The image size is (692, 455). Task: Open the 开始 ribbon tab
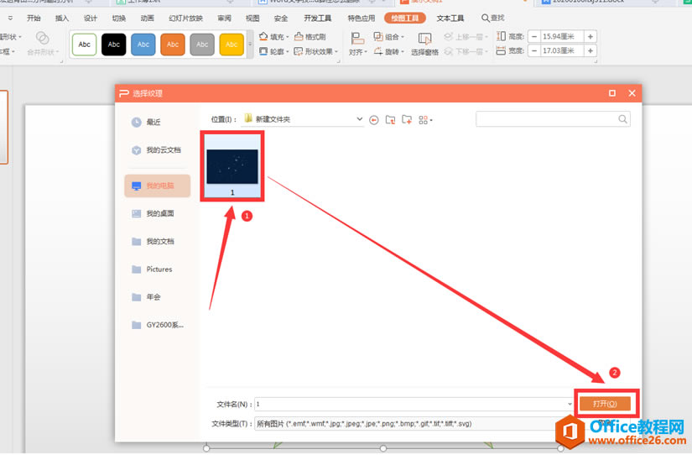[x=34, y=18]
